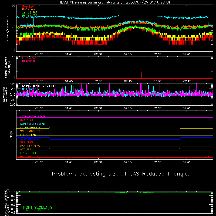Viewport: 216px width, 216px height.
Task: Click the 0.20 tick on the modulation axis
Action: [12, 84]
